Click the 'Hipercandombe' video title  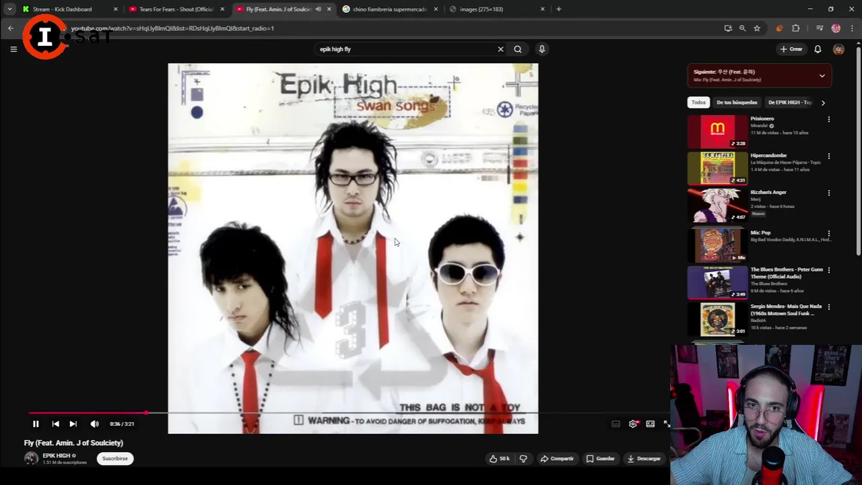click(768, 156)
